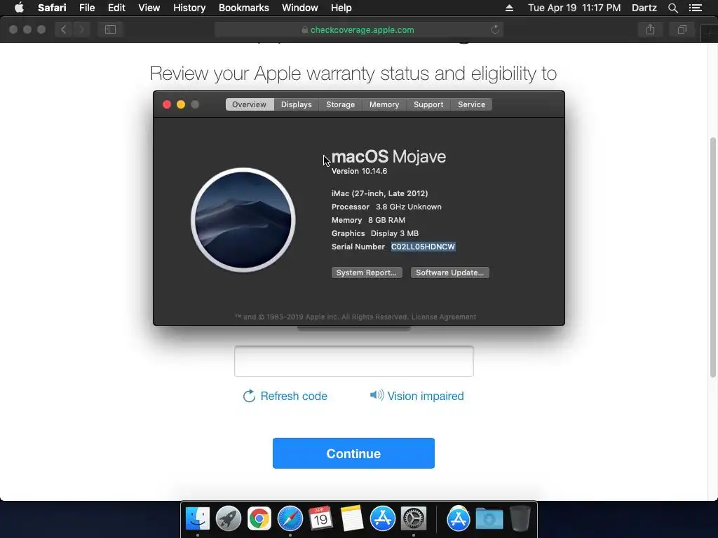Image resolution: width=718 pixels, height=538 pixels.
Task: Minimize the About This Mac window
Action: (181, 104)
